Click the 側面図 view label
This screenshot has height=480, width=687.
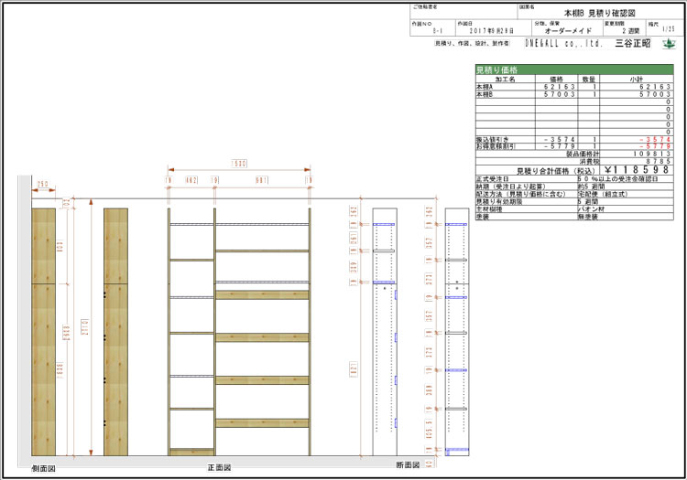point(43,469)
